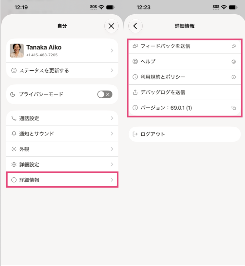This screenshot has width=245, height=266.
Task: Tap external-window icon at right of フィードバックを送信
Action: (234, 46)
